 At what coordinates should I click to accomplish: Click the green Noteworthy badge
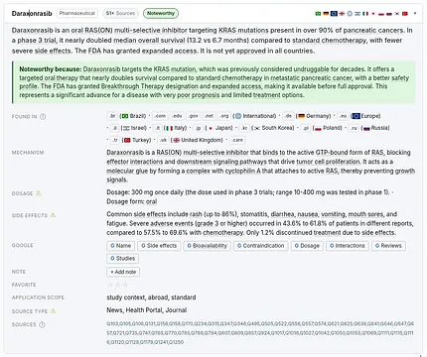[x=161, y=13]
